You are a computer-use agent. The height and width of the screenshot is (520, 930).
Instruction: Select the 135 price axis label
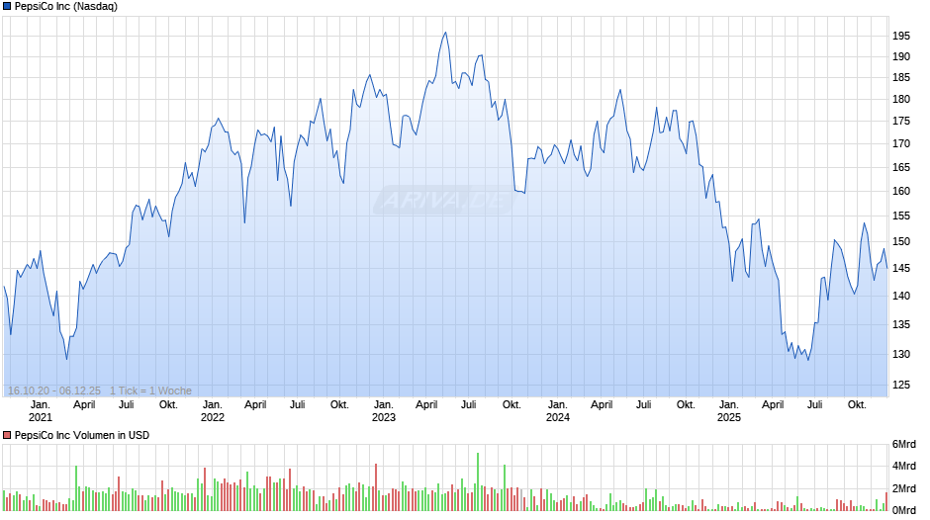pos(901,325)
